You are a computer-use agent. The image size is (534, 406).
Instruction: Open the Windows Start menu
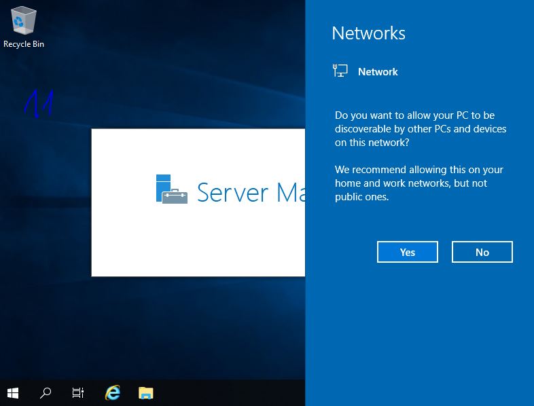point(13,393)
